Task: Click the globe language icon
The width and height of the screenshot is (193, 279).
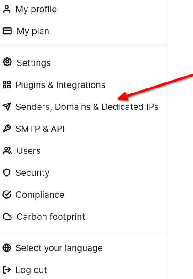Action: point(7,248)
